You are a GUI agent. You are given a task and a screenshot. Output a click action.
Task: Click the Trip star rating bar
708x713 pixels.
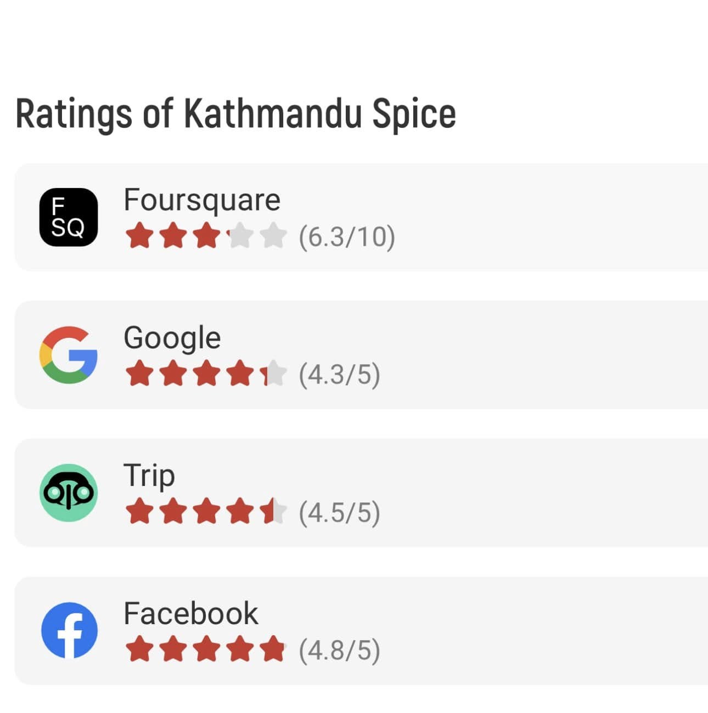pos(206,512)
